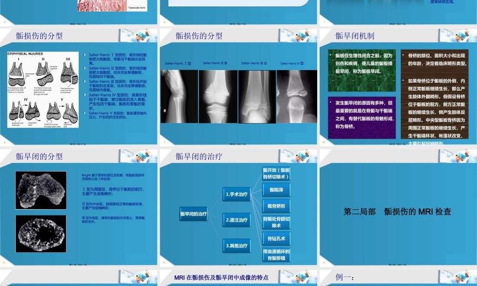Viewport: 477px width, 286px height.
Task: Expand the 3.其他治疗 branch
Action: click(237, 246)
